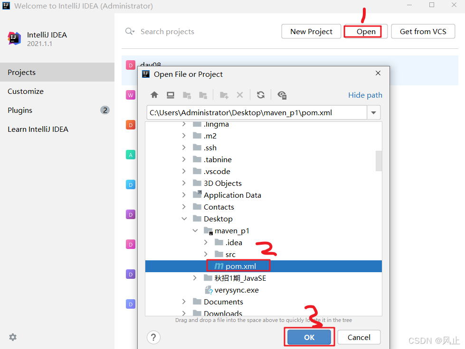This screenshot has height=349, width=465.
Task: Click the Module directory toolbar icon
Action: click(203, 95)
